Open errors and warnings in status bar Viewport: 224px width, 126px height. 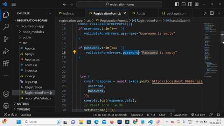point(10,115)
